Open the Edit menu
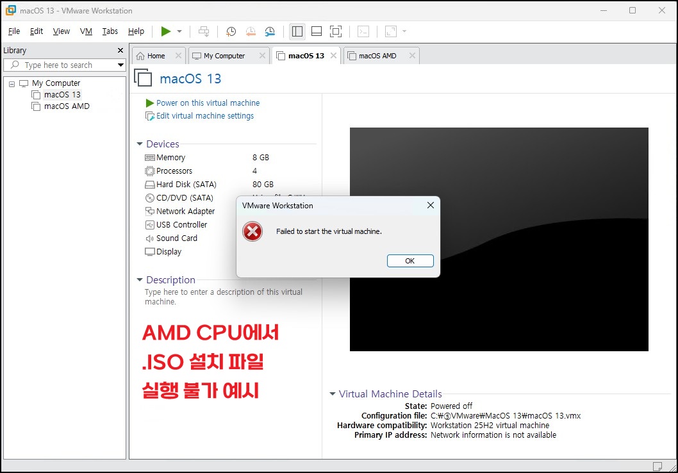This screenshot has width=678, height=473. tap(37, 31)
